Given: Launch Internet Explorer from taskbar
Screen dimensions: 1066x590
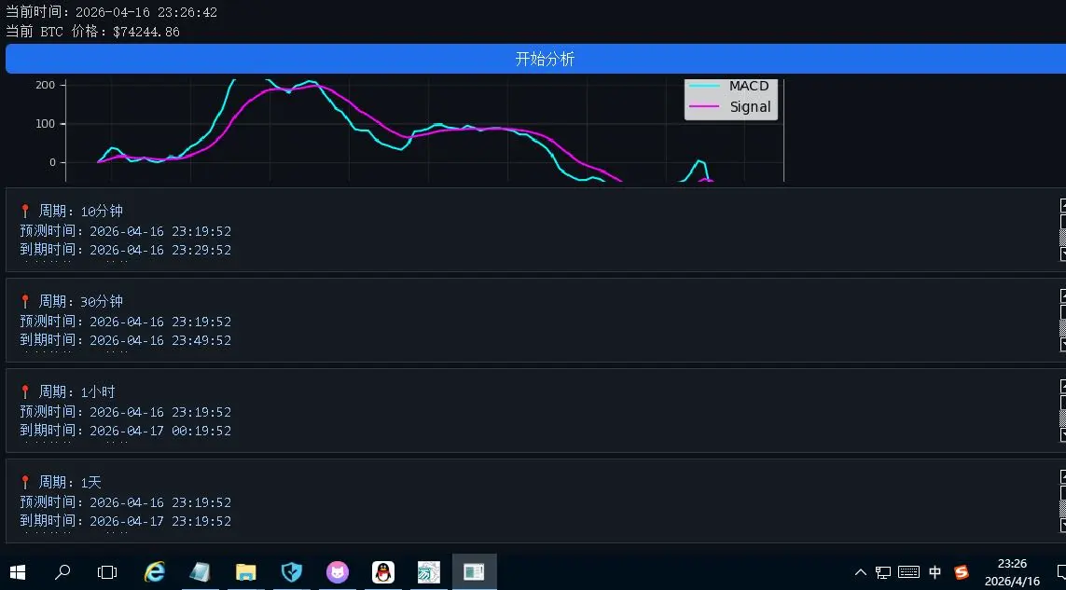Looking at the screenshot, I should click(154, 572).
